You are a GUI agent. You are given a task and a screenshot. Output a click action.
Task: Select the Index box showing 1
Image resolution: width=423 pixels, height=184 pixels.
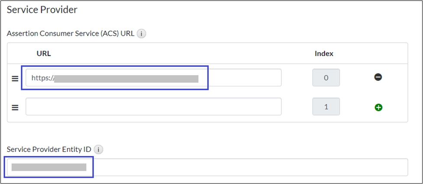point(326,107)
